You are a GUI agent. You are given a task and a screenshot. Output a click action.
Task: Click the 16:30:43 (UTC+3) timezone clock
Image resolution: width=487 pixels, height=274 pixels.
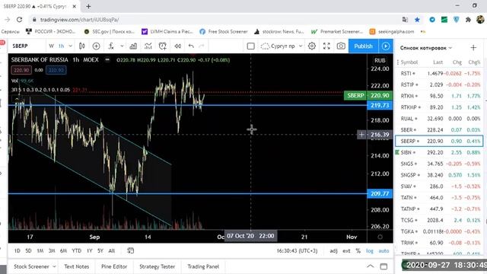[x=297, y=250]
